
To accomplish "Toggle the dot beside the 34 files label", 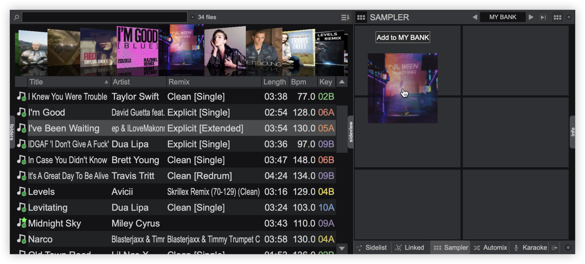I will tap(193, 17).
